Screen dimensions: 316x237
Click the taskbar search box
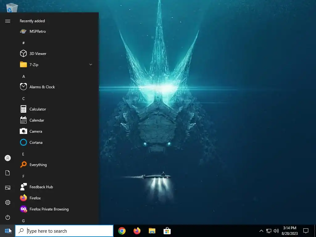(x=64, y=231)
